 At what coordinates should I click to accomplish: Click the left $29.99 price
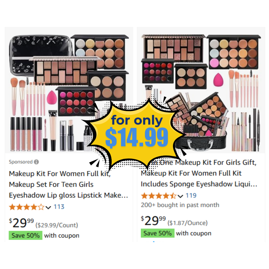pyautogui.click(x=21, y=223)
